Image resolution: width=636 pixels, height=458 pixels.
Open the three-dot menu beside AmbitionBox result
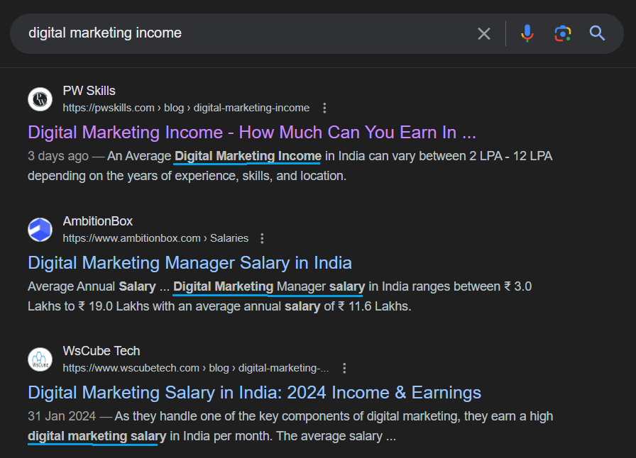pos(262,238)
